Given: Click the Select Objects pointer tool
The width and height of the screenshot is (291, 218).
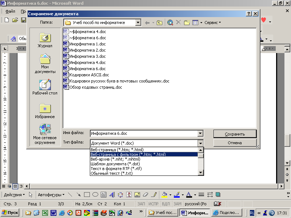Looking at the screenshot, I should (31, 194).
